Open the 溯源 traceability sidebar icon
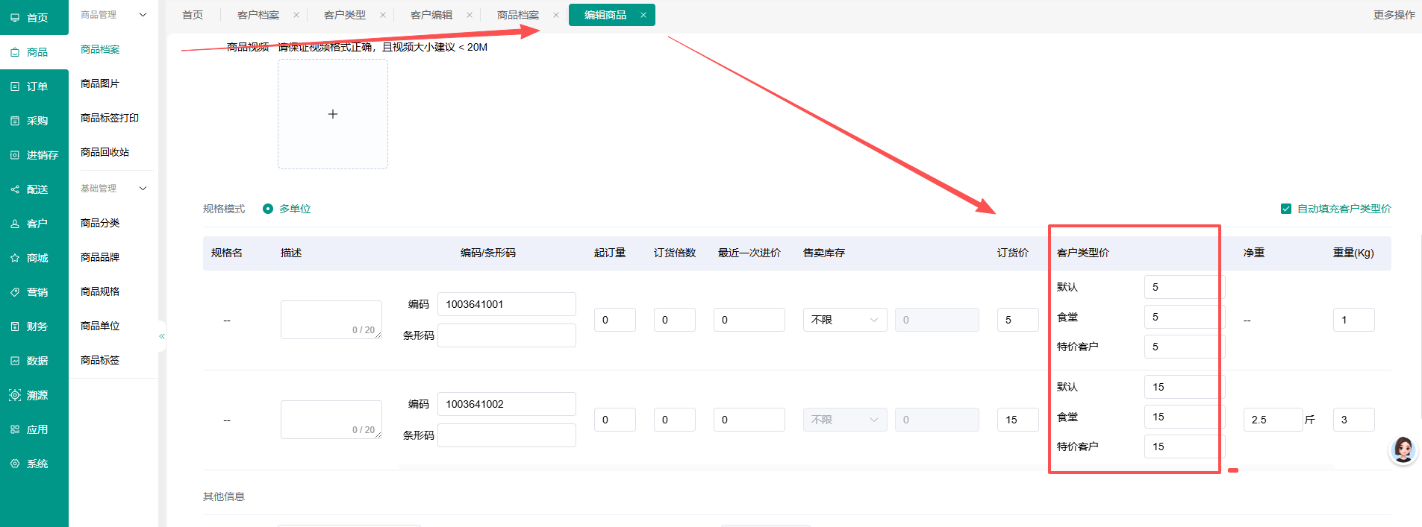This screenshot has height=527, width=1422. tap(15, 395)
